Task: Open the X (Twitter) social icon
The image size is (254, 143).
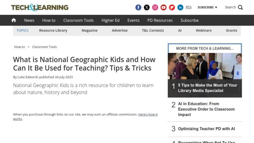Action: click(147, 8)
